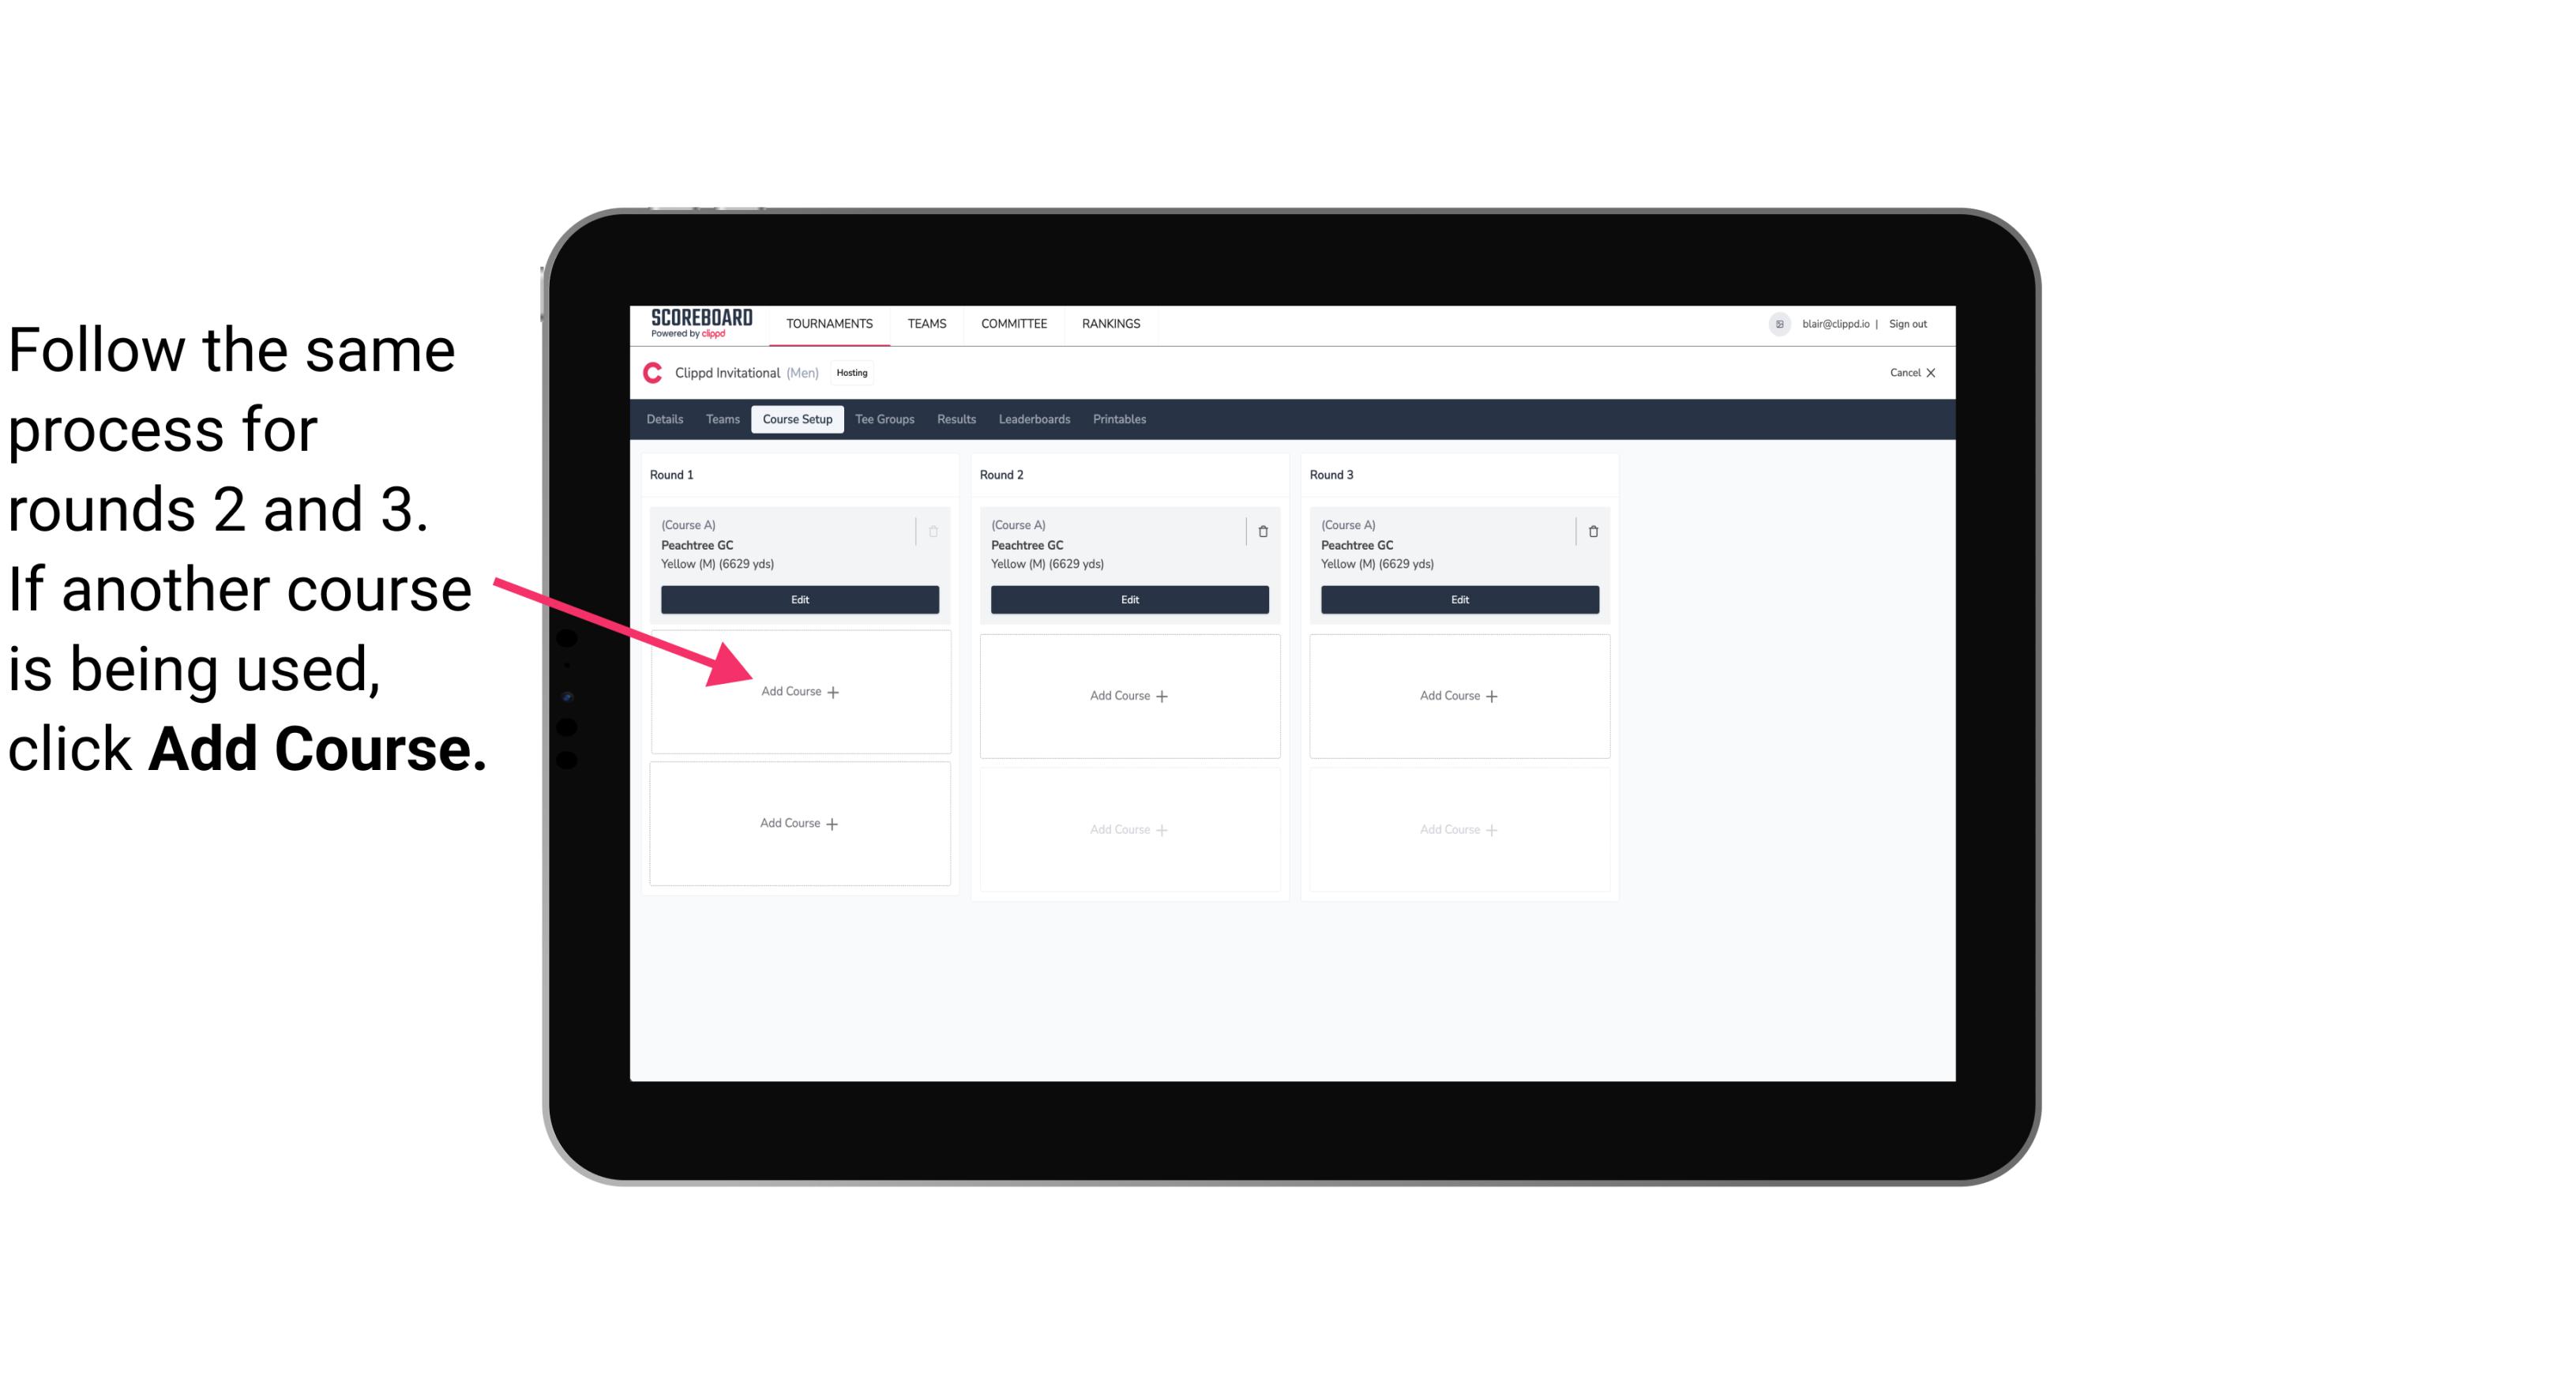
Task: Click the second Add Course in Round 1
Action: [x=797, y=821]
